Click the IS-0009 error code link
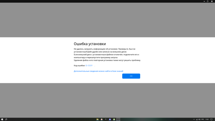This screenshot has width=215, height=121. coord(89,66)
